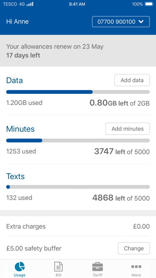Tap the Extra charges row
This screenshot has width=156, height=278.
tap(78, 226)
